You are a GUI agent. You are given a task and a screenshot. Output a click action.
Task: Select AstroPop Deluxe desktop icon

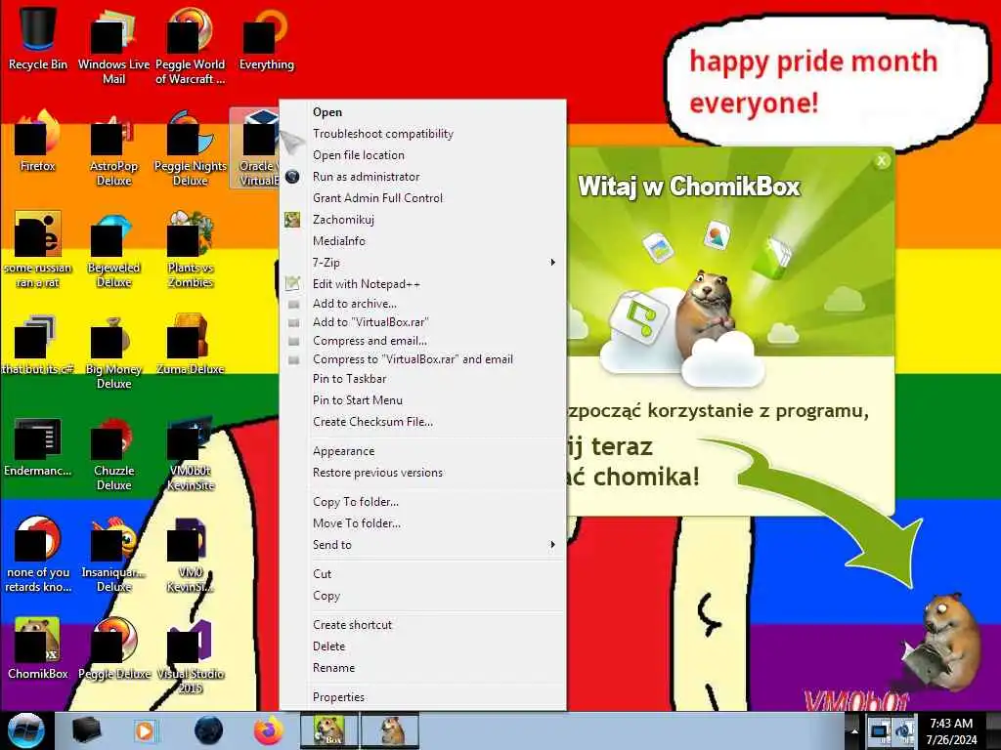pyautogui.click(x=113, y=148)
